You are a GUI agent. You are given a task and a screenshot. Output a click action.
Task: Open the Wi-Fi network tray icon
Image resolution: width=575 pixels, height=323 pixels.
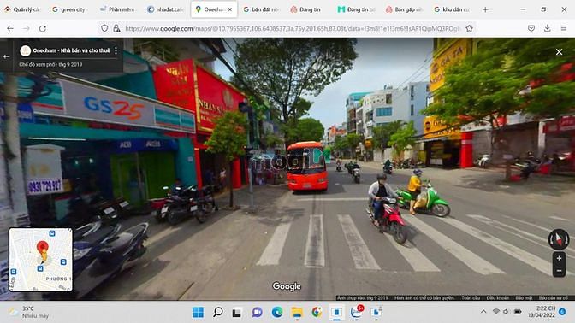[495, 312]
